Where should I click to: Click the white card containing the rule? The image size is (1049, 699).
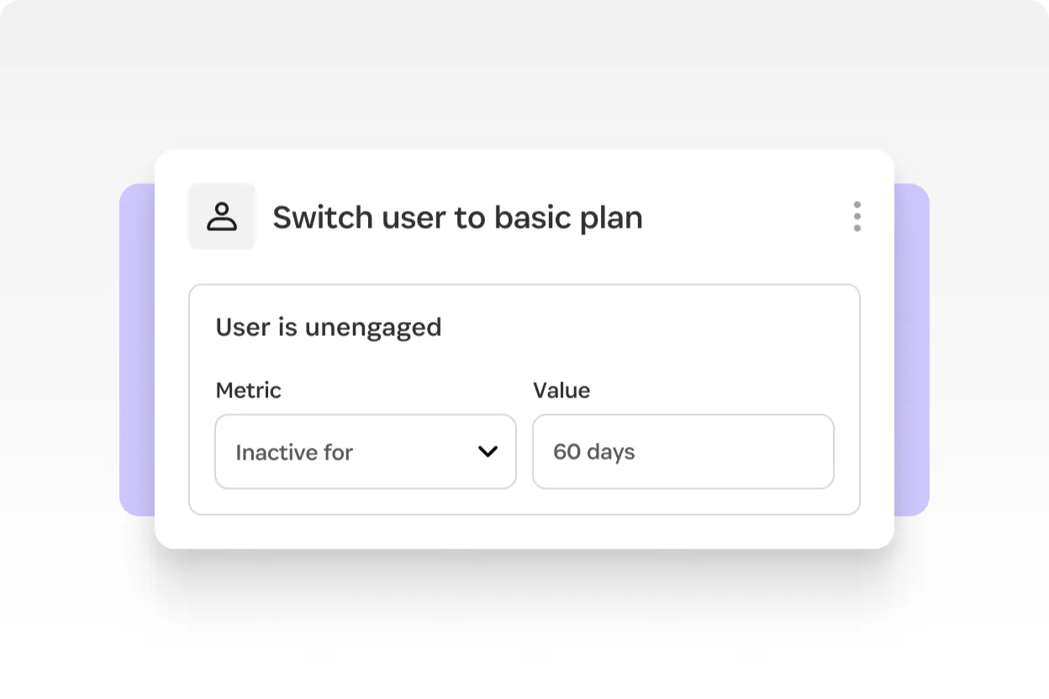tap(524, 529)
